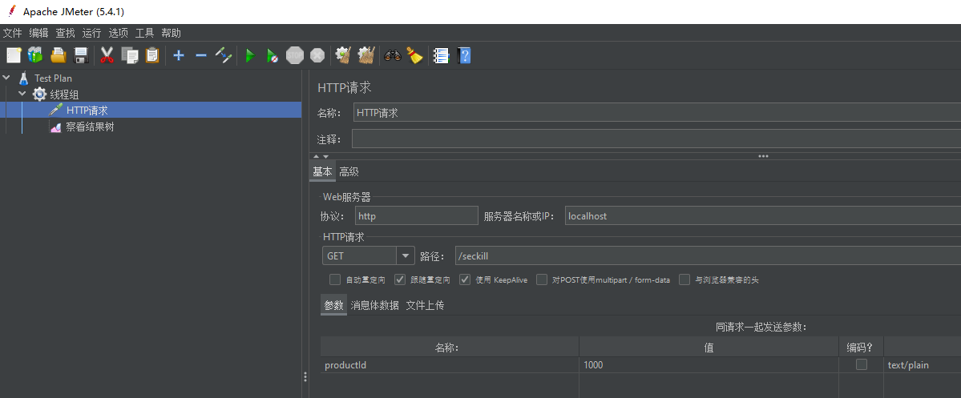Switch to the 高级 tab
Image resolution: width=961 pixels, height=398 pixels.
[x=349, y=172]
